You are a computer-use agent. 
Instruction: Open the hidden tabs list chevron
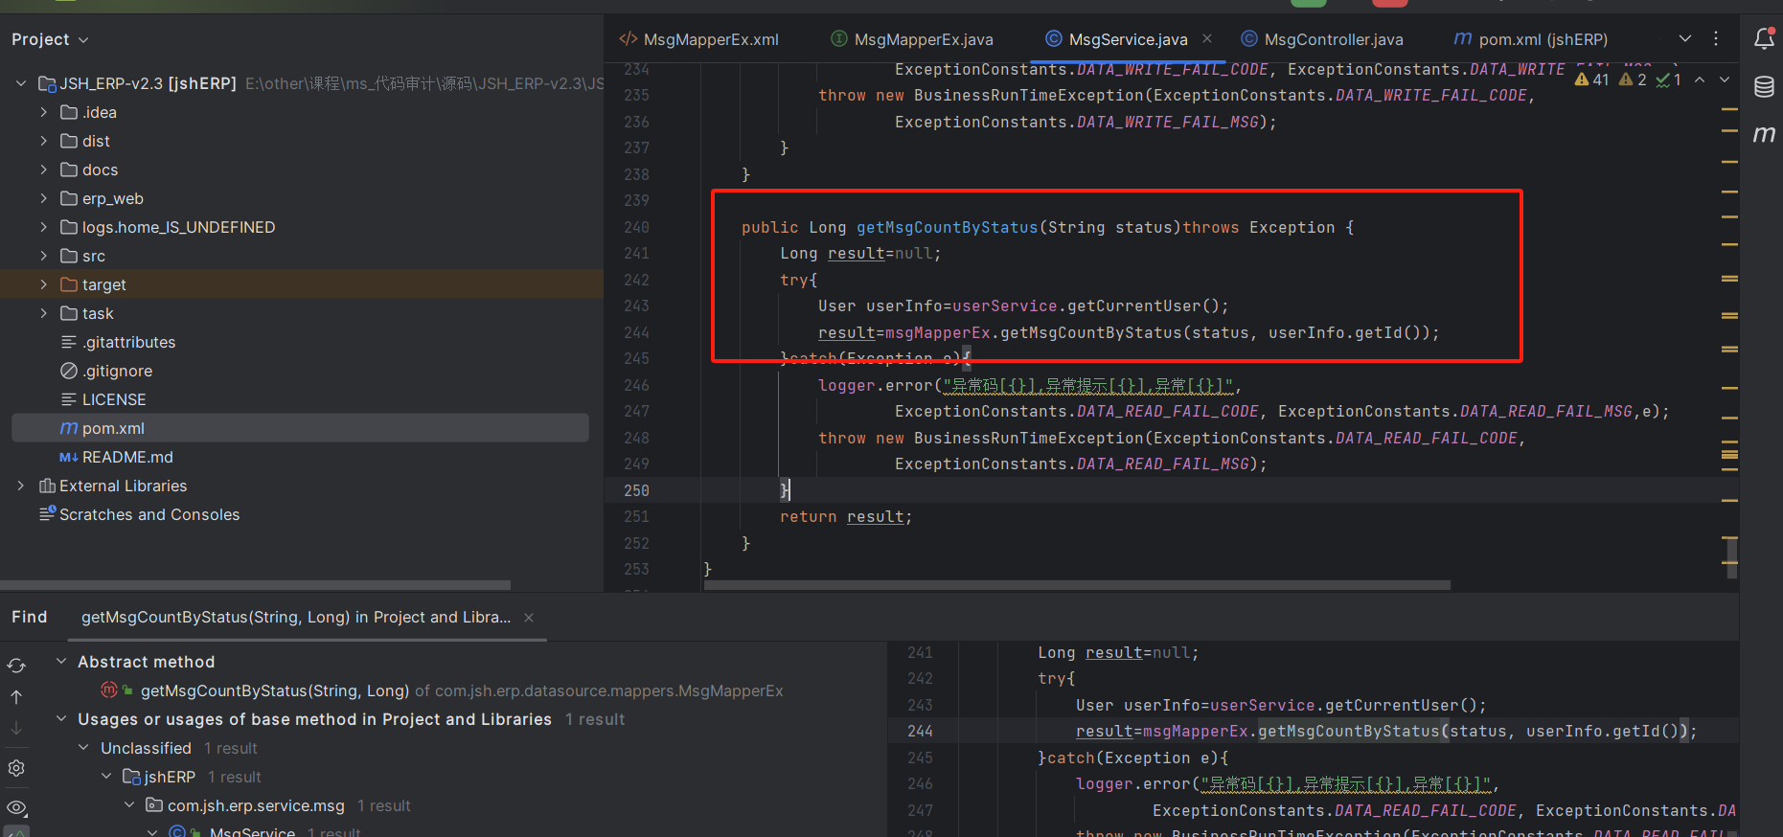tap(1685, 39)
